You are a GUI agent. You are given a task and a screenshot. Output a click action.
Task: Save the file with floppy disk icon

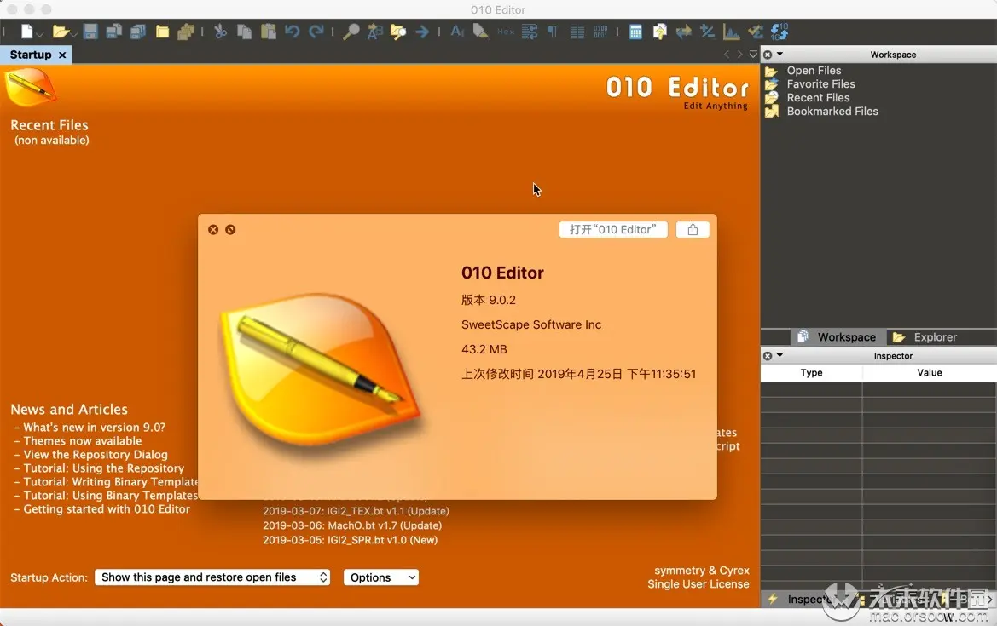point(90,32)
